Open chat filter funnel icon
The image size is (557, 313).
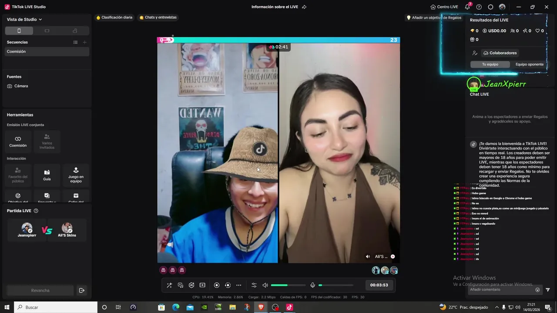click(548, 290)
